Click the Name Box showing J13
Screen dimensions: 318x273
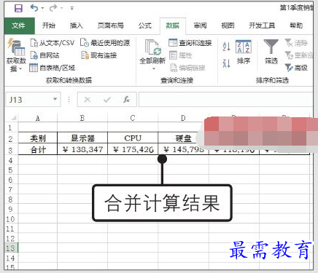pyautogui.click(x=28, y=100)
